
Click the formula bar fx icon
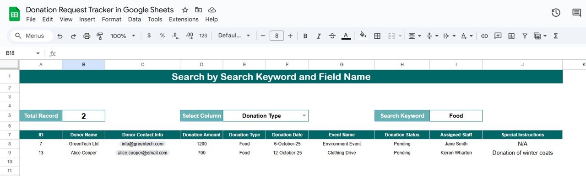53,53
